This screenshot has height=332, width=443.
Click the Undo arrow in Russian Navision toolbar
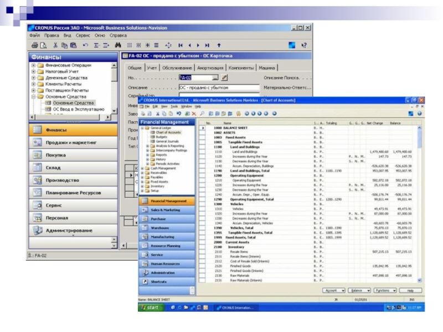pos(85,45)
